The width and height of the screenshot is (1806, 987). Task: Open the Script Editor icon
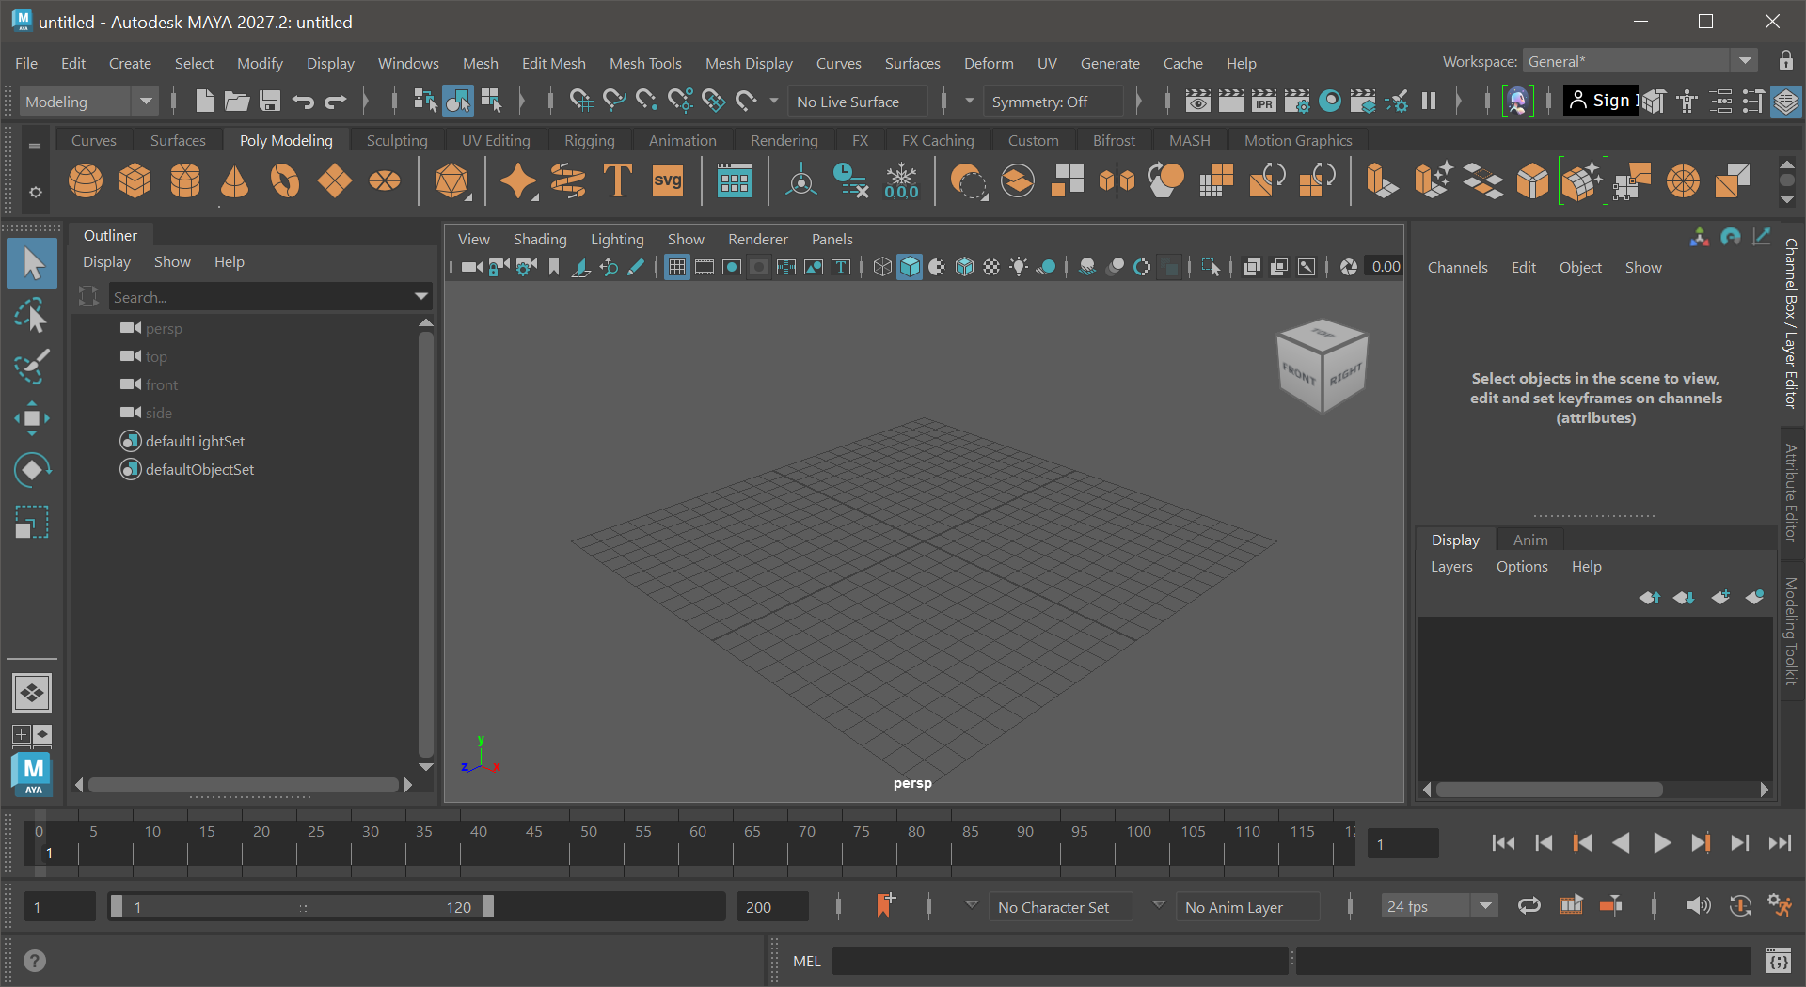(1778, 961)
